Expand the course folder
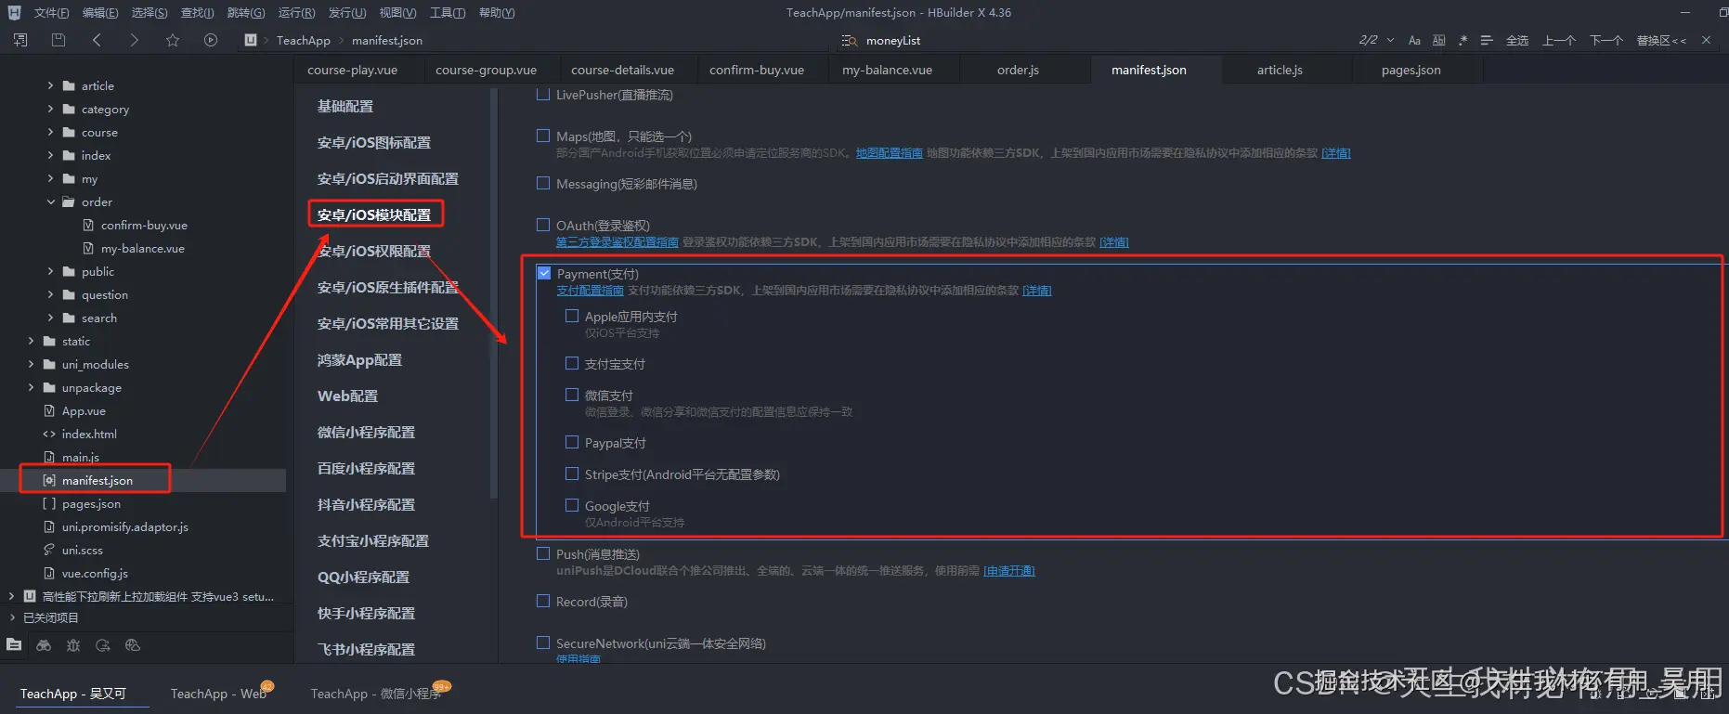Image resolution: width=1729 pixels, height=714 pixels. [x=50, y=132]
